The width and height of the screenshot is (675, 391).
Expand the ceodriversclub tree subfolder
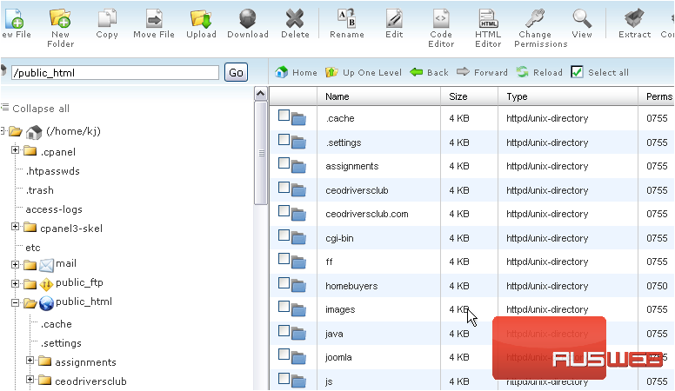[30, 379]
